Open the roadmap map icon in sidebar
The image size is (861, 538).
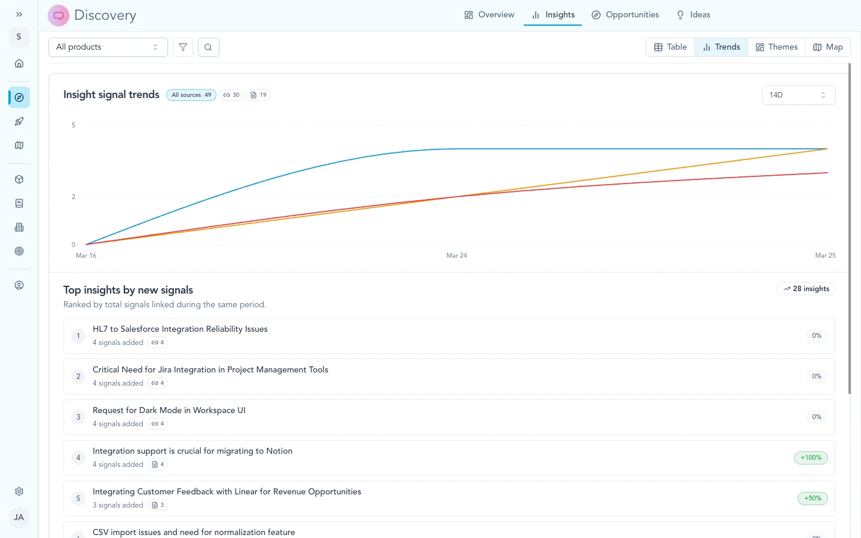(x=19, y=145)
